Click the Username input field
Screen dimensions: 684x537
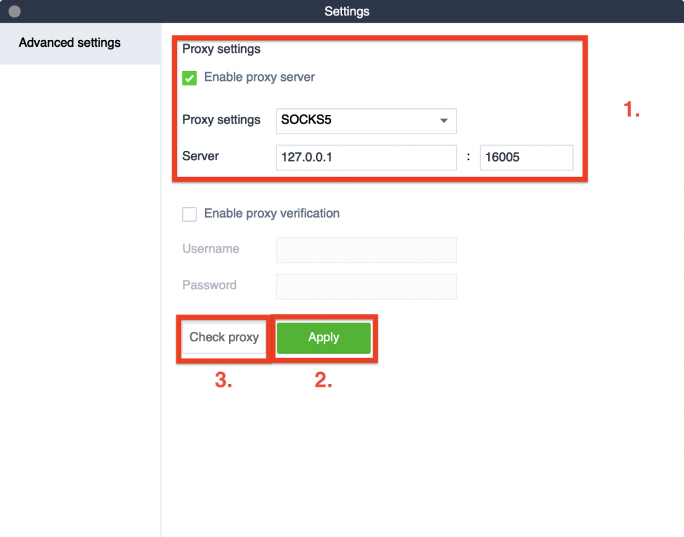[365, 250]
